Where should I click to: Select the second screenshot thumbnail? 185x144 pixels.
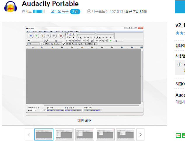(x=64, y=135)
